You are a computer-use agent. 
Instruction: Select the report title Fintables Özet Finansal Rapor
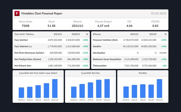point(42,14)
